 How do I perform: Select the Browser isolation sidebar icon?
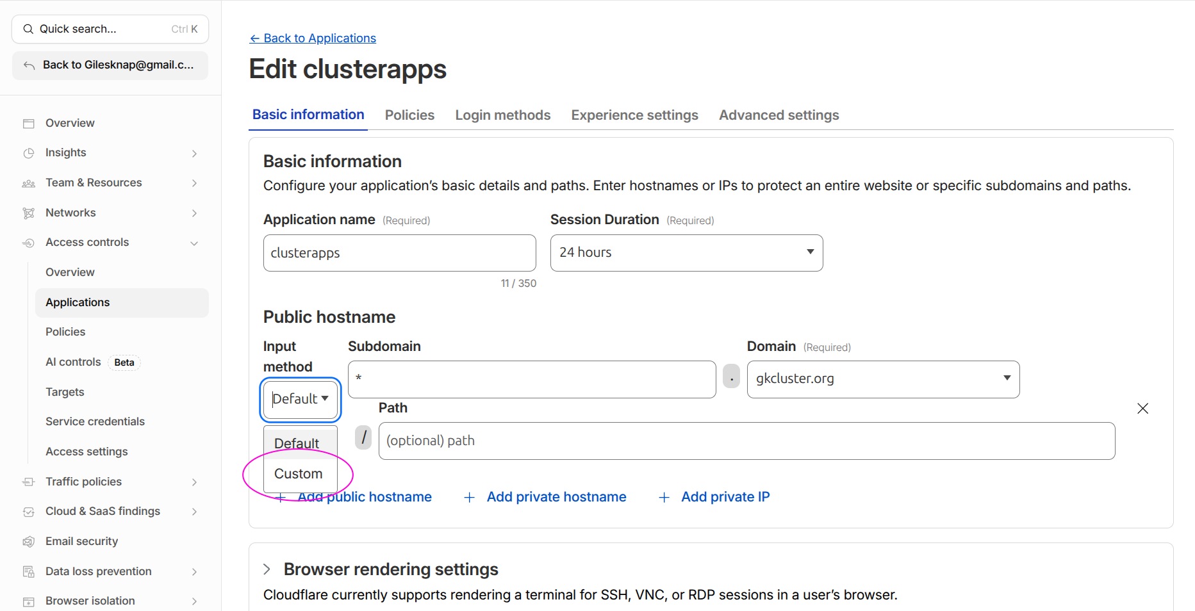coord(29,601)
